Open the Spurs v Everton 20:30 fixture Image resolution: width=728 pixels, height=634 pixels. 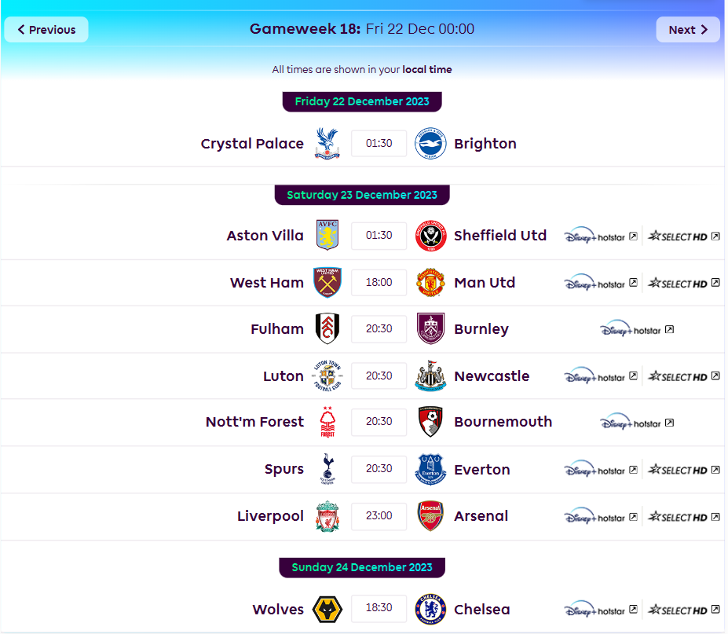coord(379,469)
